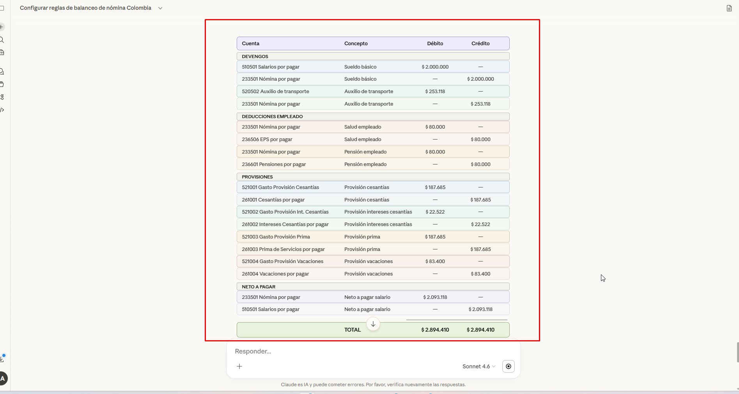The image size is (739, 394).
Task: Click the Claude es IA disclaimer text
Action: (373, 385)
